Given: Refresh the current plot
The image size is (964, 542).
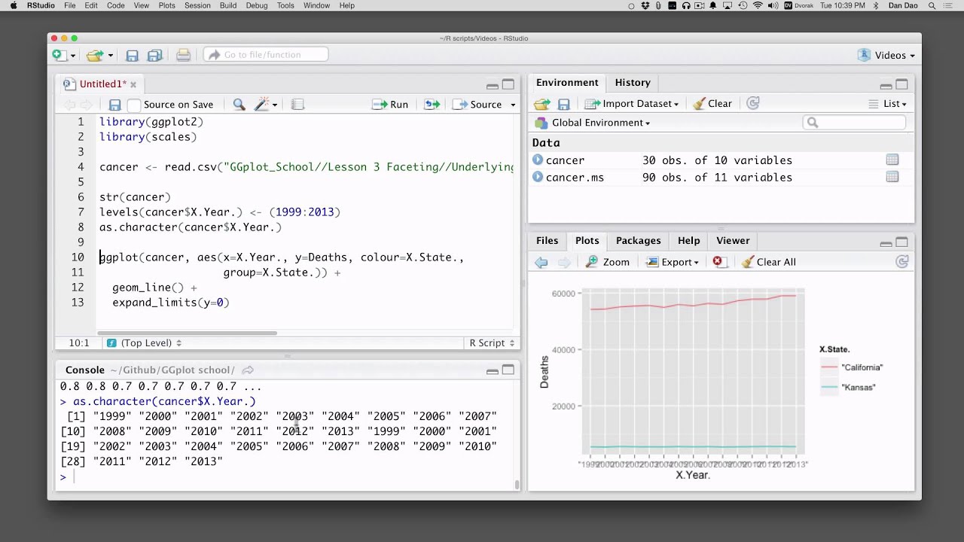Looking at the screenshot, I should pos(901,261).
